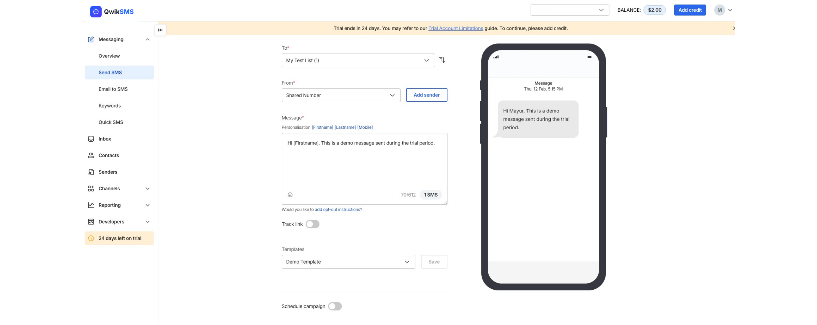
Task: Go to Keywords in Messaging menu
Action: tap(109, 106)
